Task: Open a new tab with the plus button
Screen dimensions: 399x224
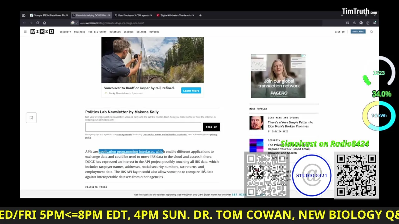Action: click(x=200, y=15)
